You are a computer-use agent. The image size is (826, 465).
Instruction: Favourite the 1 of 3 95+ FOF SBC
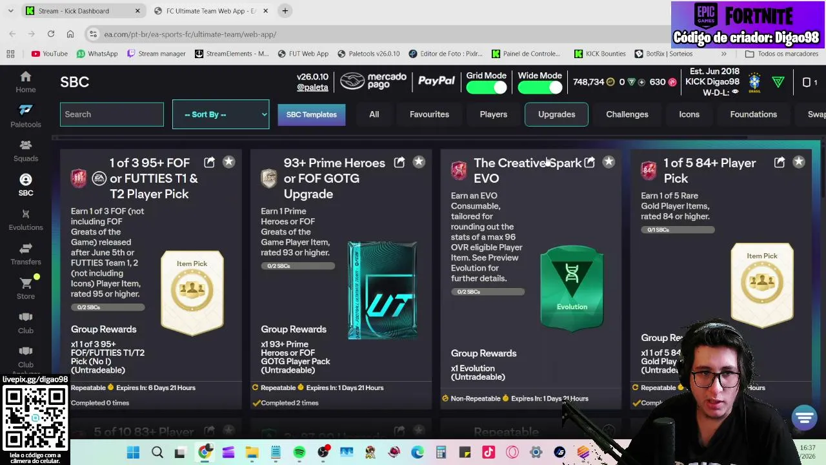[228, 162]
